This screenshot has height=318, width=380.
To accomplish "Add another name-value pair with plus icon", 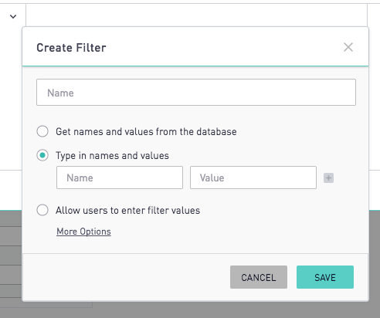I will [x=328, y=178].
